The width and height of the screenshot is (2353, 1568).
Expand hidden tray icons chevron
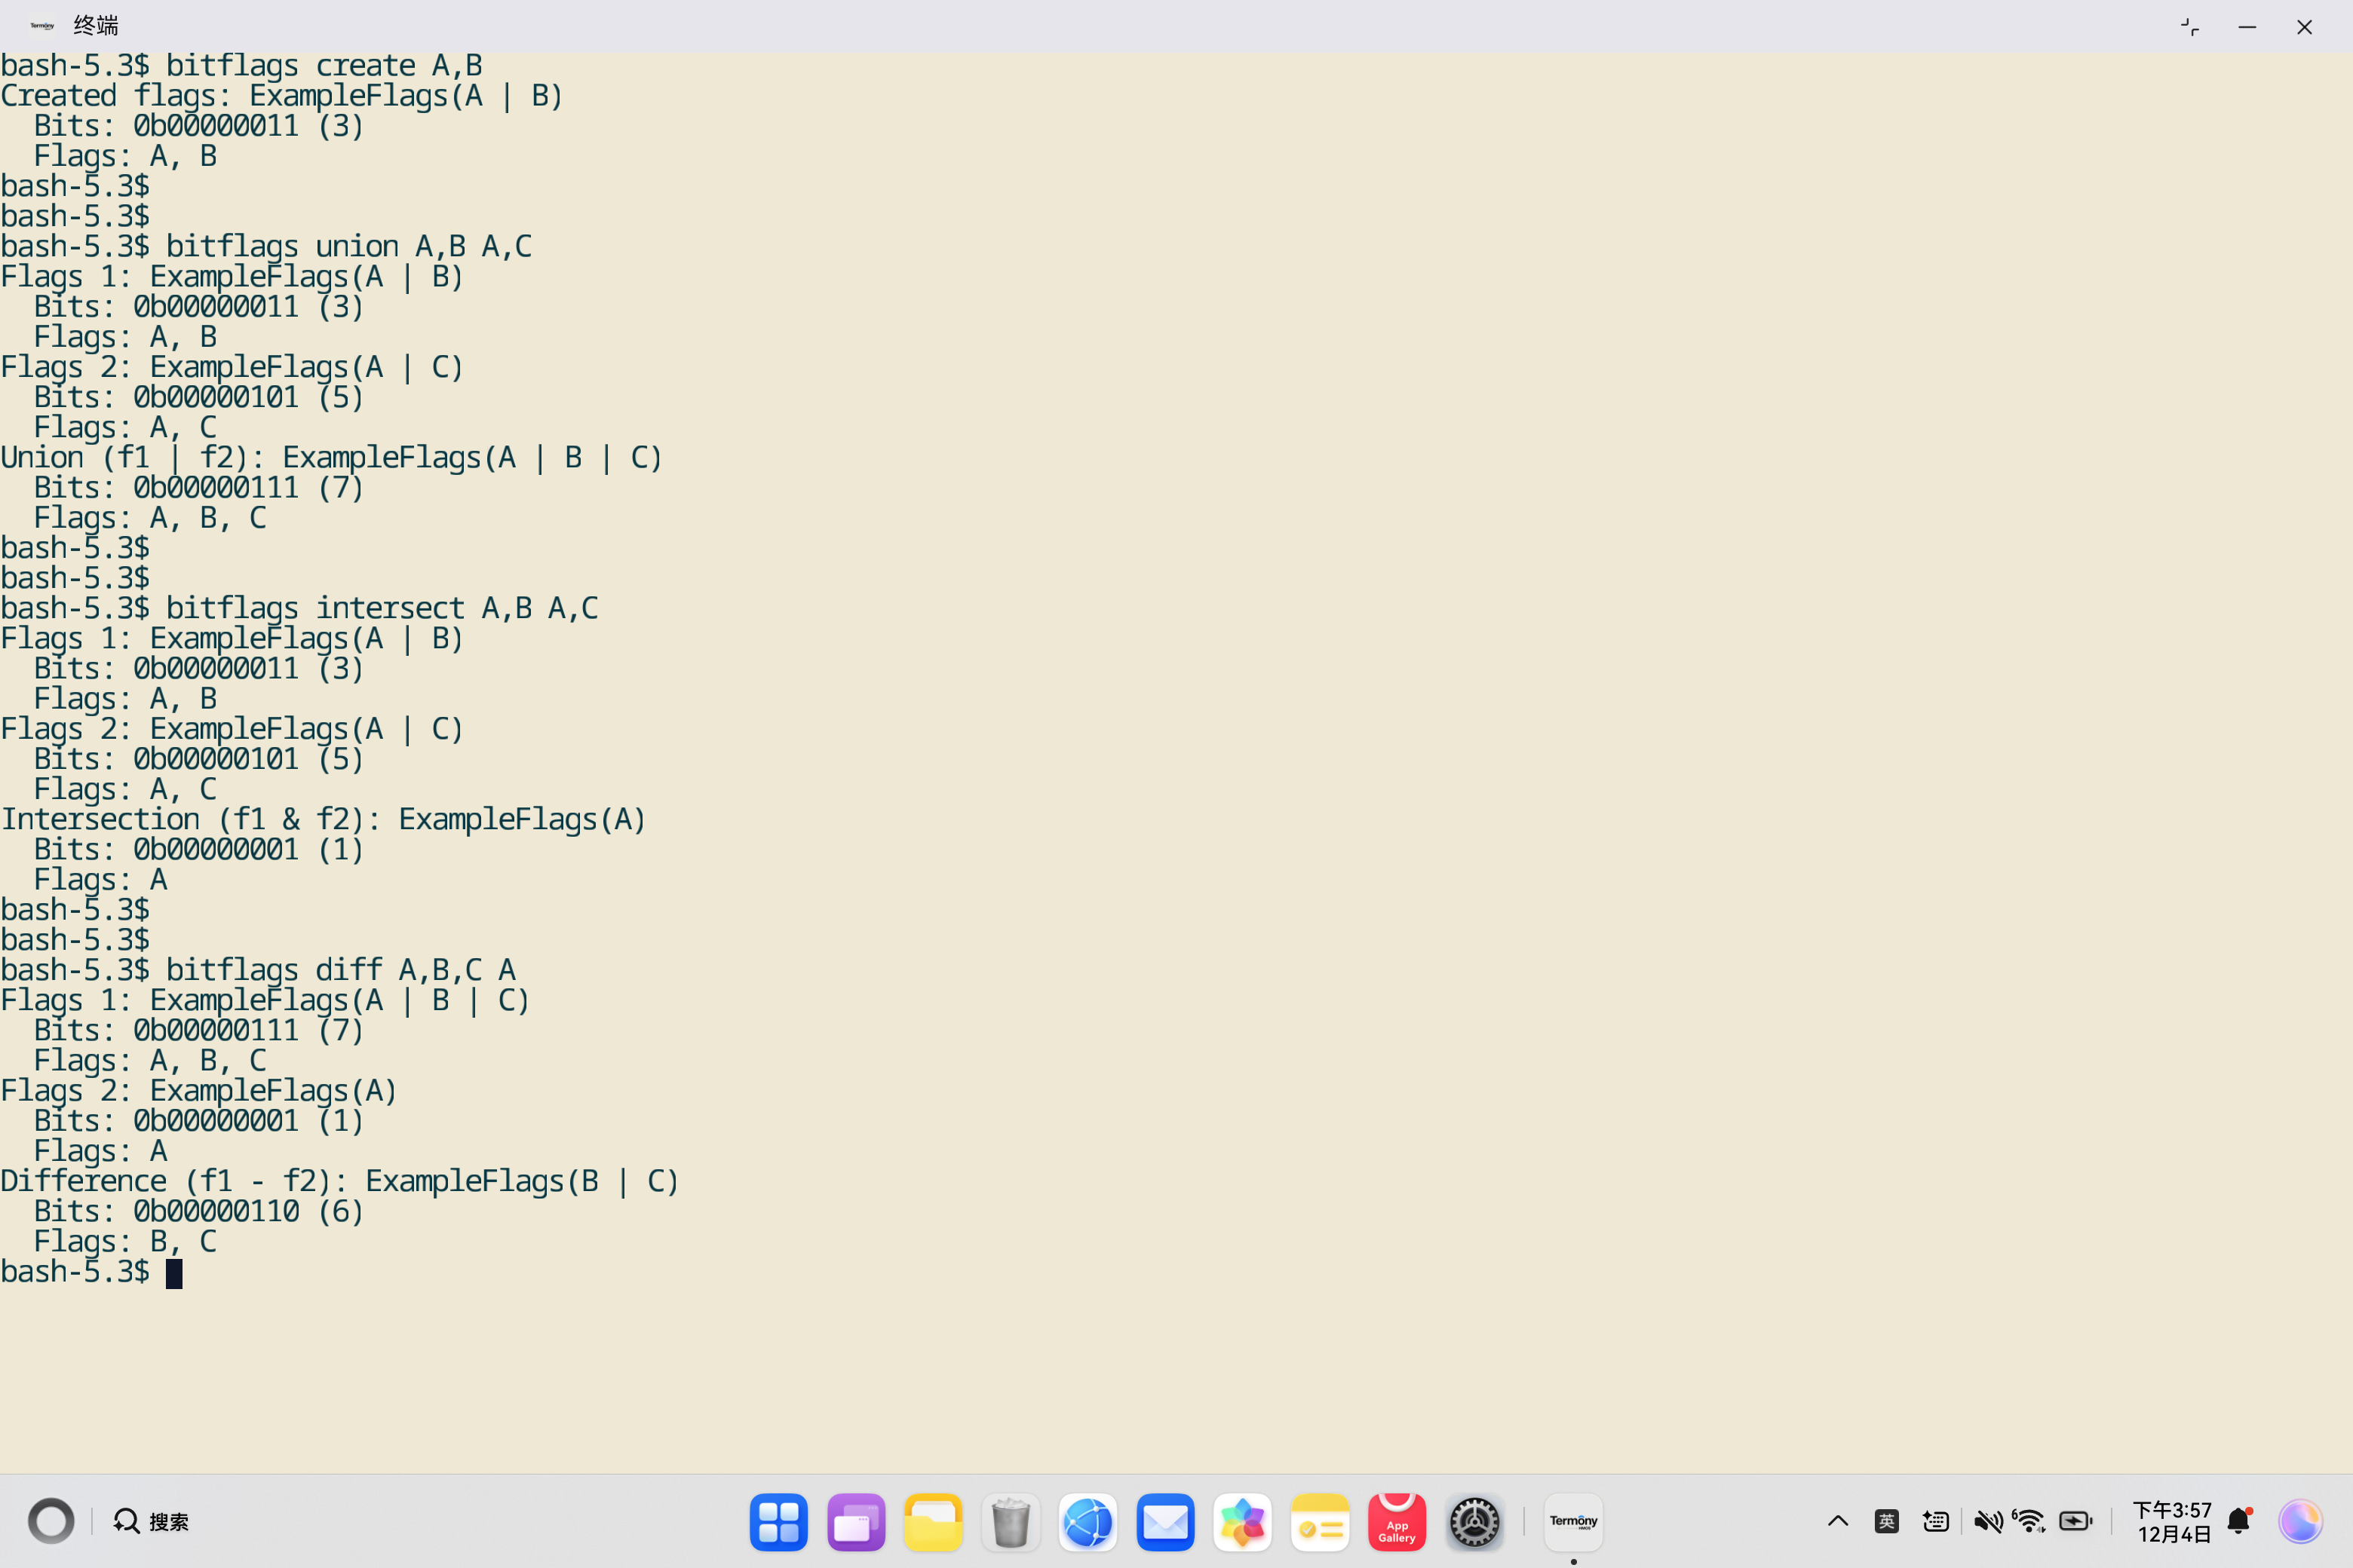[x=1838, y=1521]
